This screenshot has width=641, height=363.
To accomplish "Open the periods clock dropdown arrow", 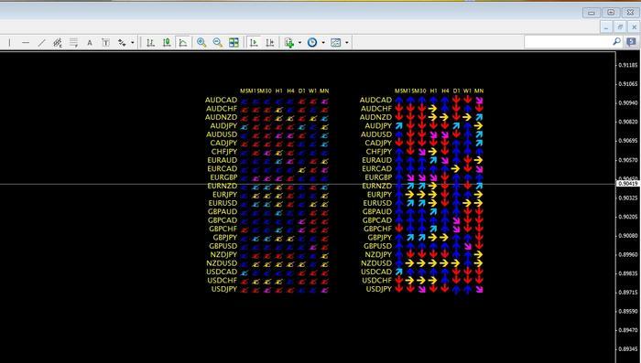I will 323,42.
